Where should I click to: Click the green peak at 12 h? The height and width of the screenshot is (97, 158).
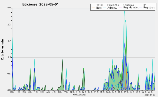pos(83,68)
